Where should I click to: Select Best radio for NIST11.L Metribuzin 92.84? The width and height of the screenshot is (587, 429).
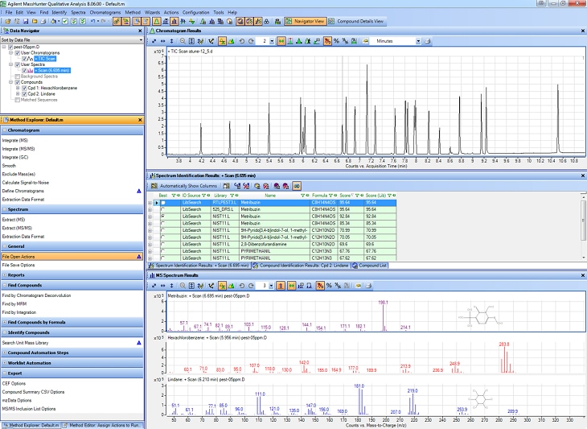pos(164,217)
